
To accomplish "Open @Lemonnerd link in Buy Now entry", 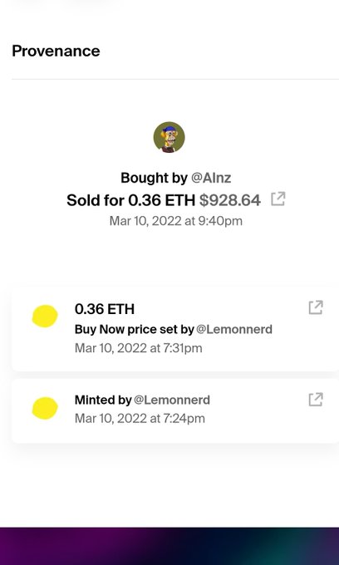I will (234, 329).
